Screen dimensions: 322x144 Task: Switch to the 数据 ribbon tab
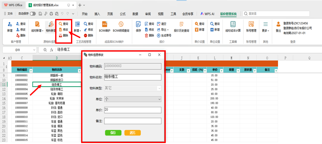[135, 14]
